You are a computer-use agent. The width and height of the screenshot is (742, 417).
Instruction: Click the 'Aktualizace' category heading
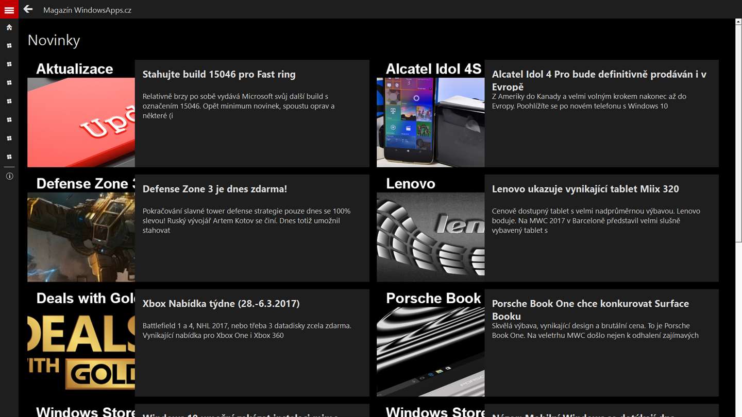(x=75, y=69)
